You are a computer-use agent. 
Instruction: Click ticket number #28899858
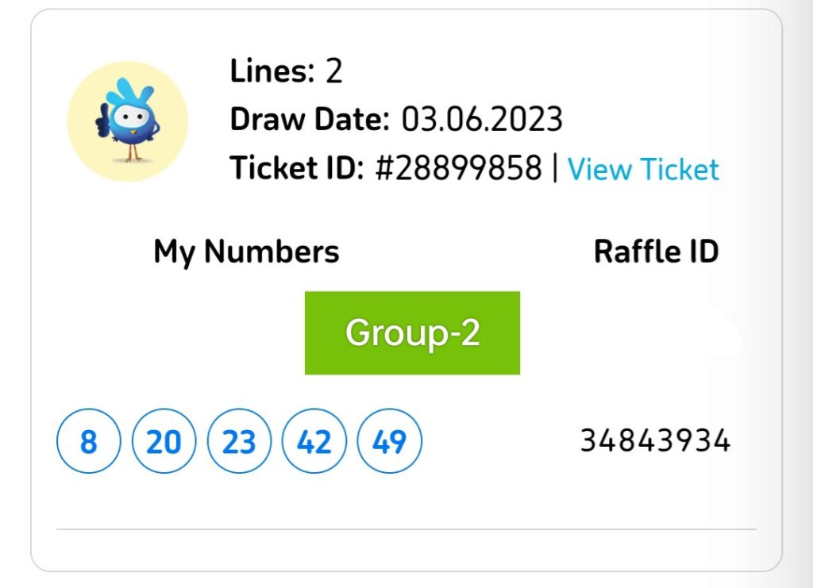(459, 168)
